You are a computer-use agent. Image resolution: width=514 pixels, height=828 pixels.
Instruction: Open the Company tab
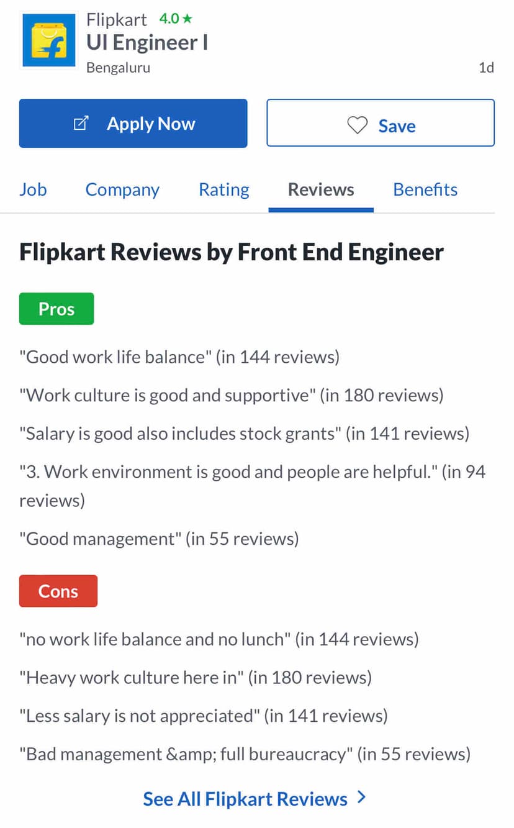[122, 189]
